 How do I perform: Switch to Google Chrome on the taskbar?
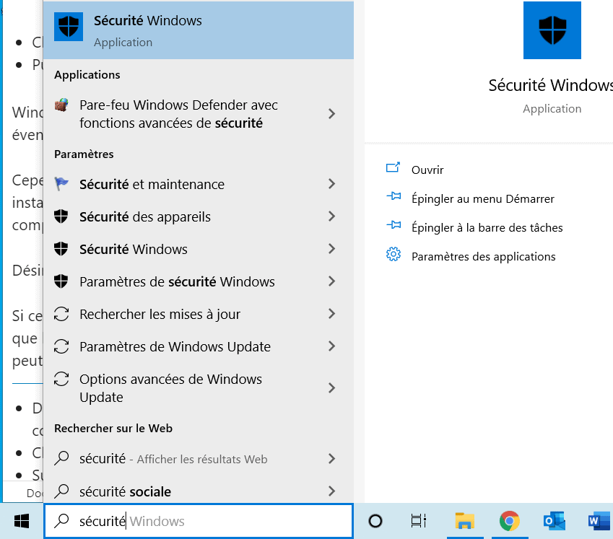[x=510, y=521]
